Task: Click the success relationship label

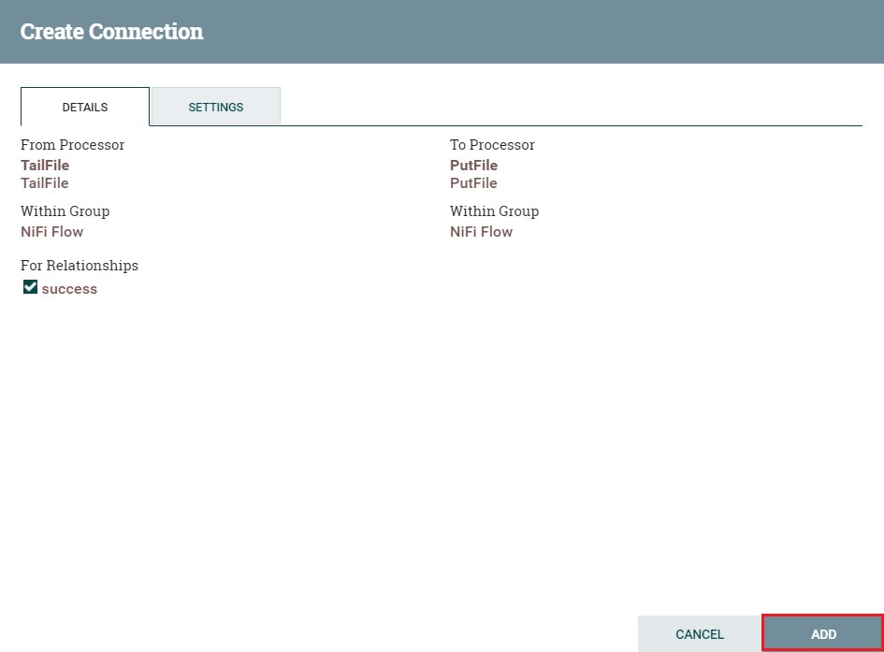Action: (69, 289)
